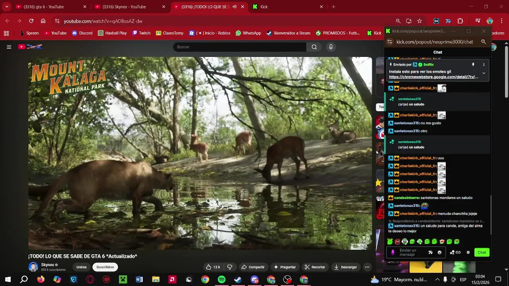Collapse pinned message with chevron
The width and height of the screenshot is (509, 286).
click(x=484, y=73)
